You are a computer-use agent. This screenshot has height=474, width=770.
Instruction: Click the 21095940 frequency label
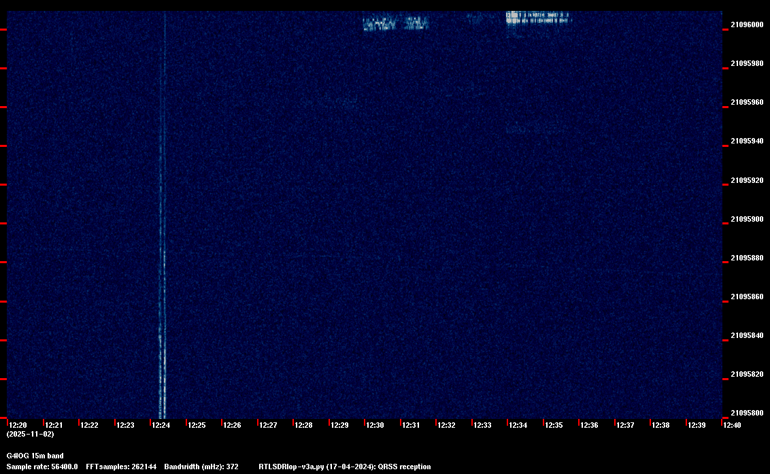tap(748, 141)
